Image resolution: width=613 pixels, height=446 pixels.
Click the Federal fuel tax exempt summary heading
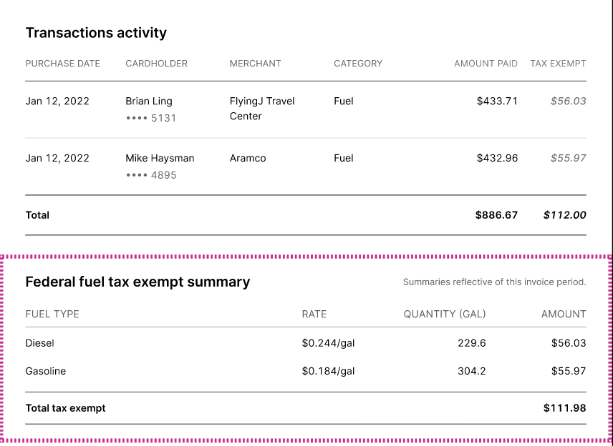(x=137, y=282)
